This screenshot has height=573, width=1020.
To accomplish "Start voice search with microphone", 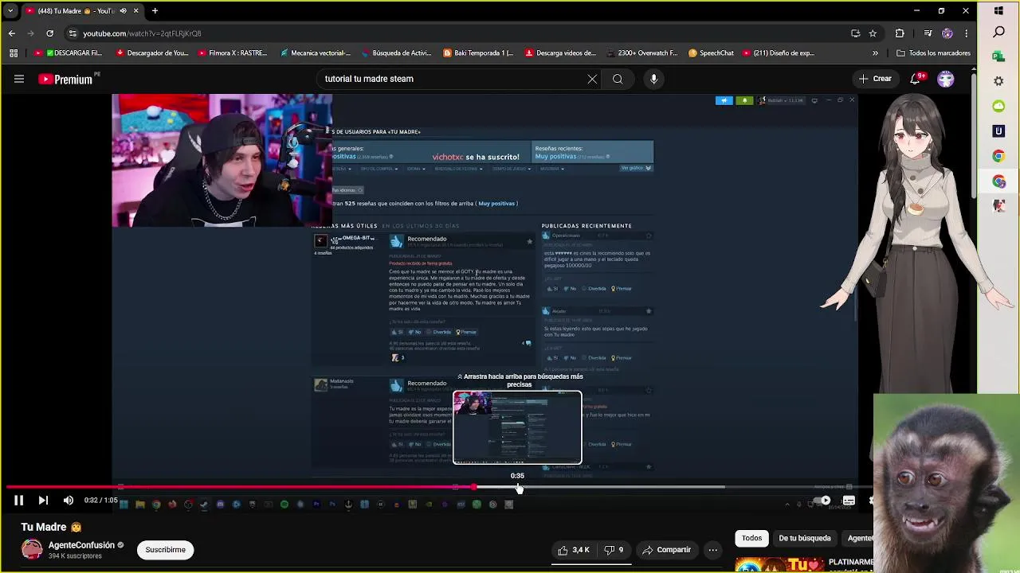I will coord(653,79).
